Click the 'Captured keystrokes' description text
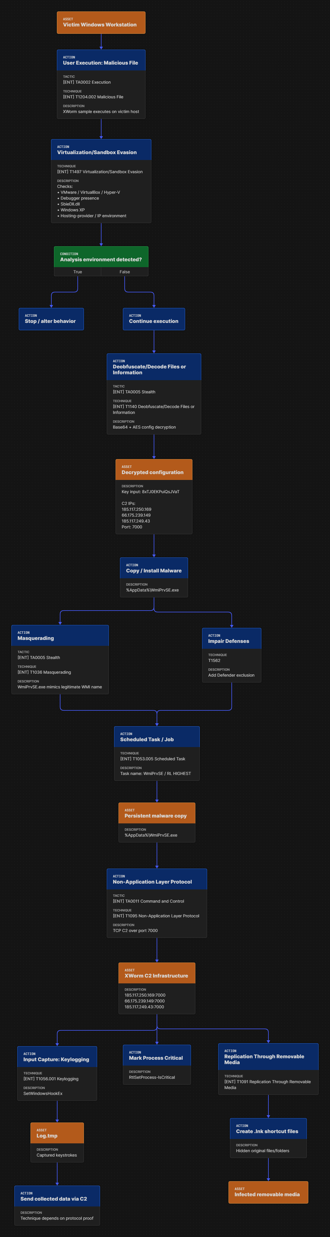330x1237 pixels. (x=57, y=1155)
